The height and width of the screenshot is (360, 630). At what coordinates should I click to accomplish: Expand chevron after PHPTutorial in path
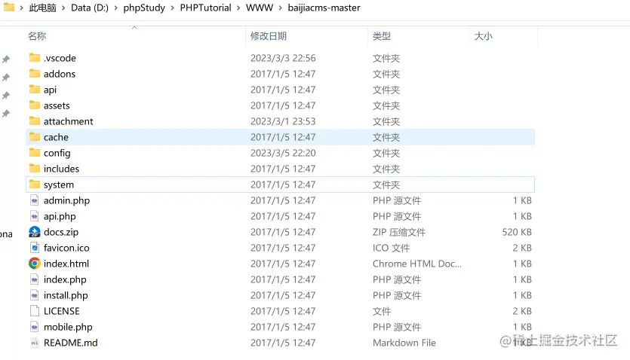[238, 8]
